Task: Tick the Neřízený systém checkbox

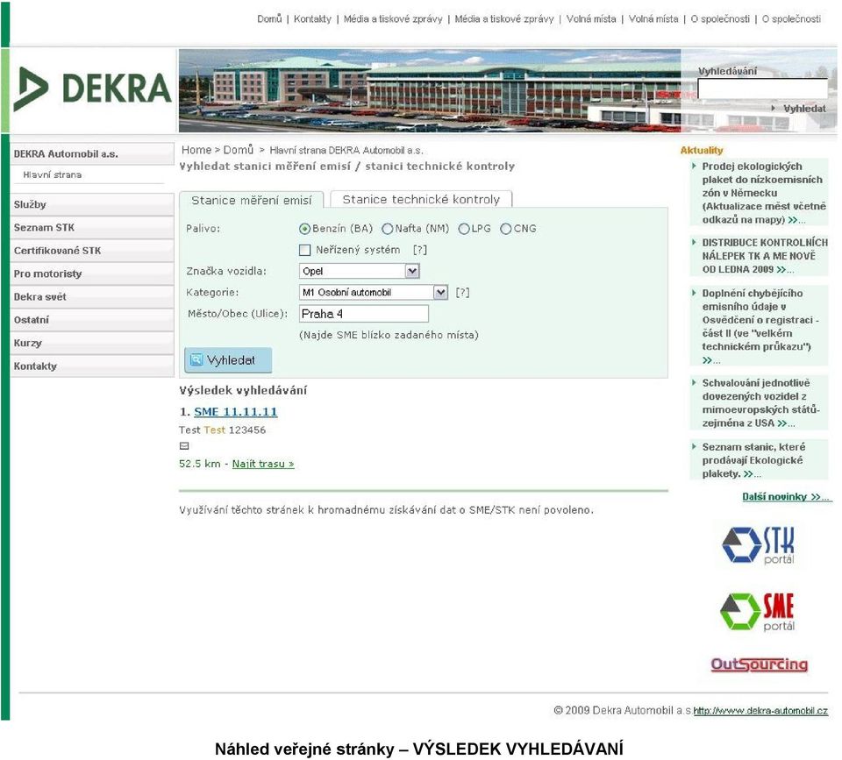Action: pos(305,250)
